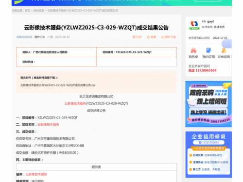Click the publish date 2025-06-03
Viewport: 243px width, 182px height.
tap(62, 37)
